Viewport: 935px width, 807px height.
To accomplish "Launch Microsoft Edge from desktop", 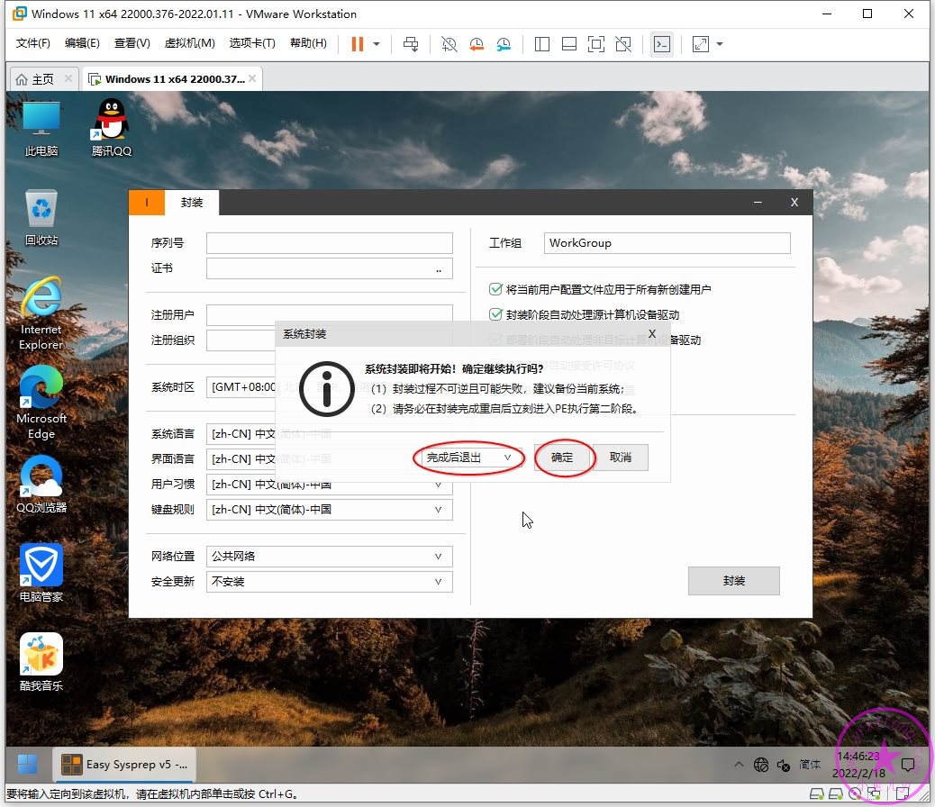I will pos(41,403).
